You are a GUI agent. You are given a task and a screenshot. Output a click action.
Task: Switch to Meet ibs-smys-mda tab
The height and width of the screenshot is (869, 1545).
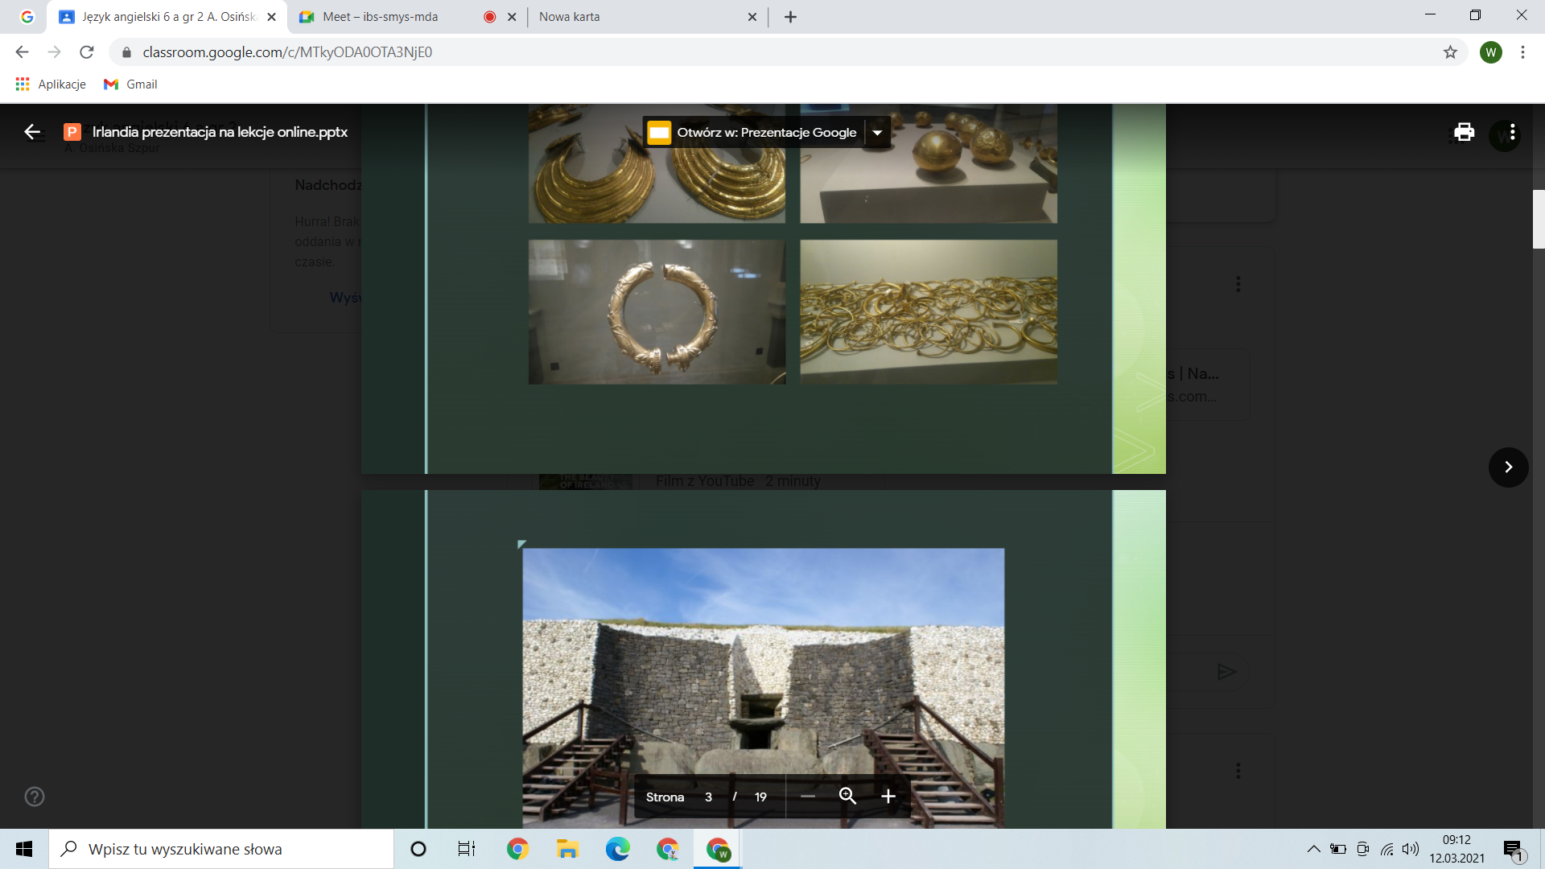381,17
